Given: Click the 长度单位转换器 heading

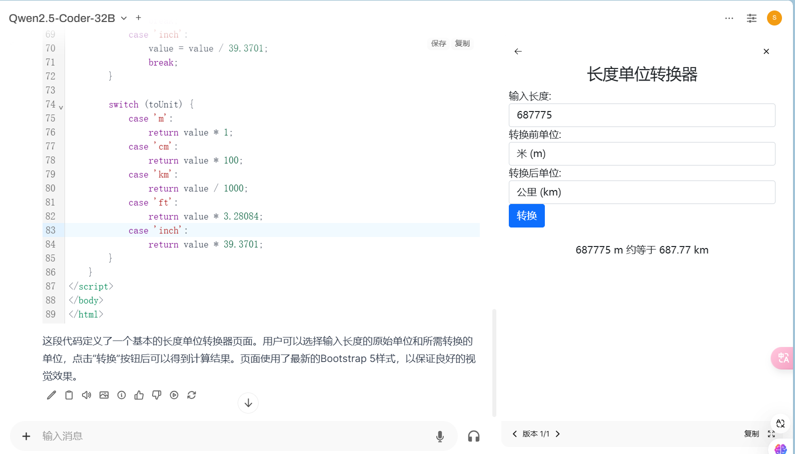Looking at the screenshot, I should point(642,74).
